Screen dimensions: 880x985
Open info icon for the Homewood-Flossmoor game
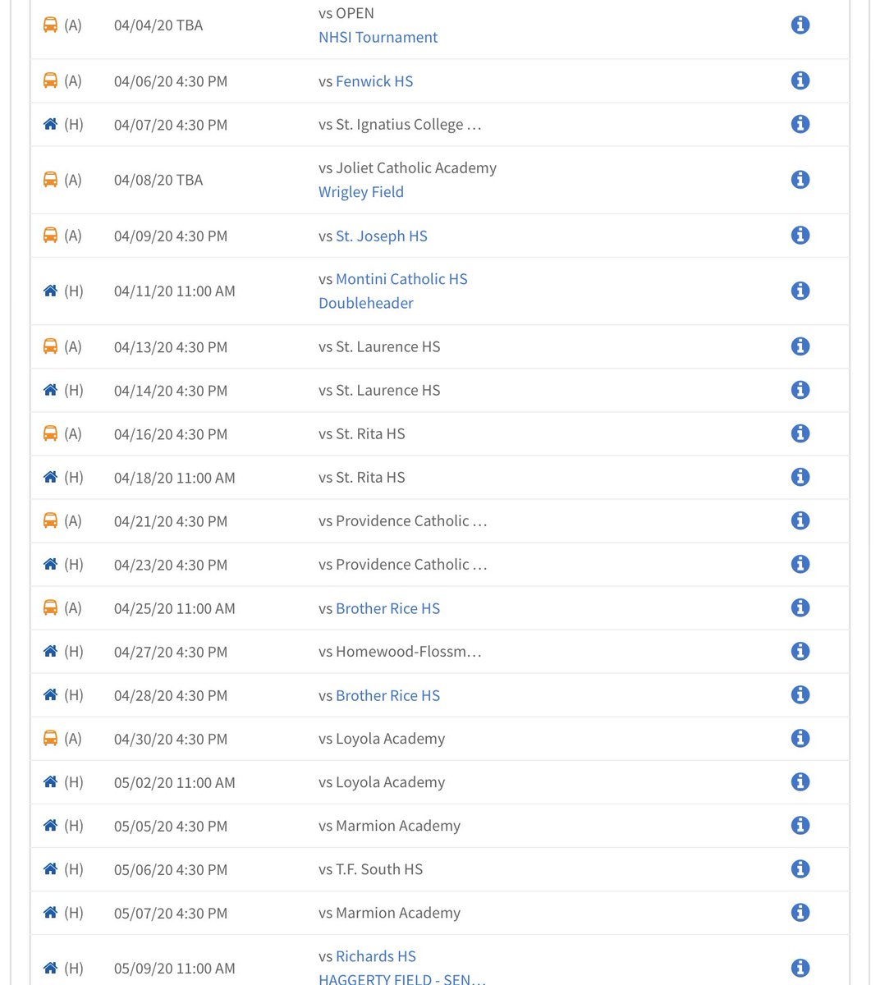(x=800, y=651)
